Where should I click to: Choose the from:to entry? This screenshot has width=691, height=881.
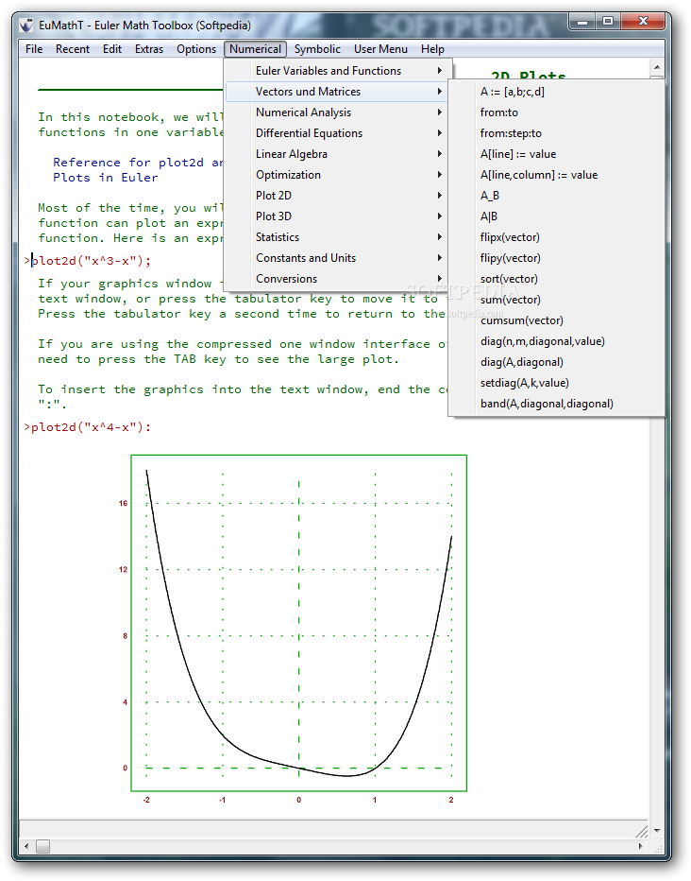(556, 112)
